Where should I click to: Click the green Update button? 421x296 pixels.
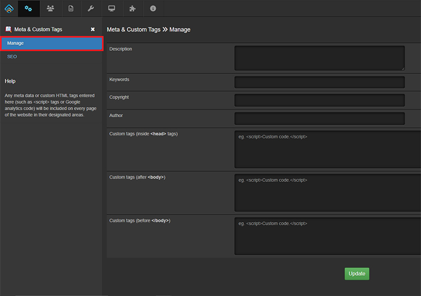[357, 274]
